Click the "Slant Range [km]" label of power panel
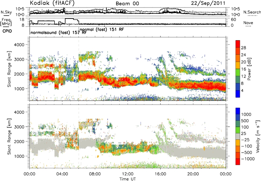 9,69
